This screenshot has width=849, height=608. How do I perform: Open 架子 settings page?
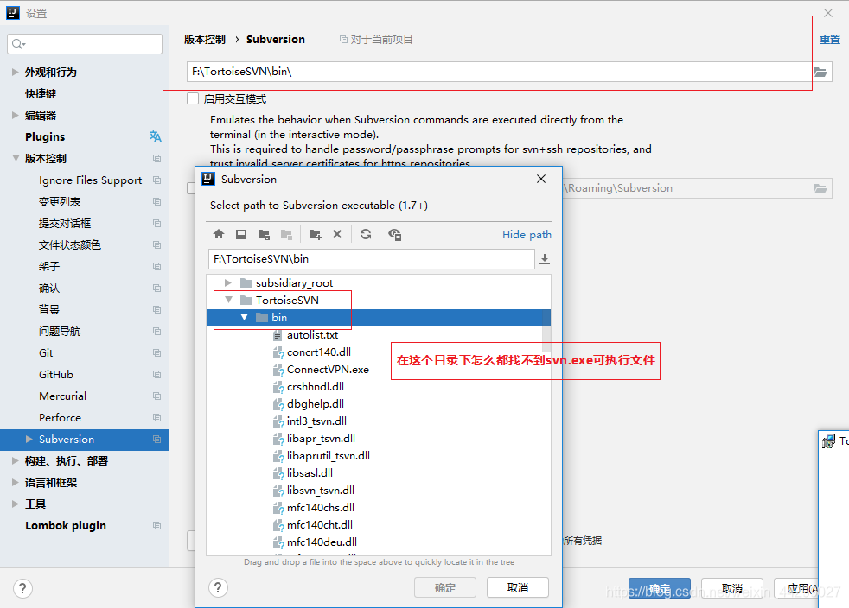(x=49, y=267)
